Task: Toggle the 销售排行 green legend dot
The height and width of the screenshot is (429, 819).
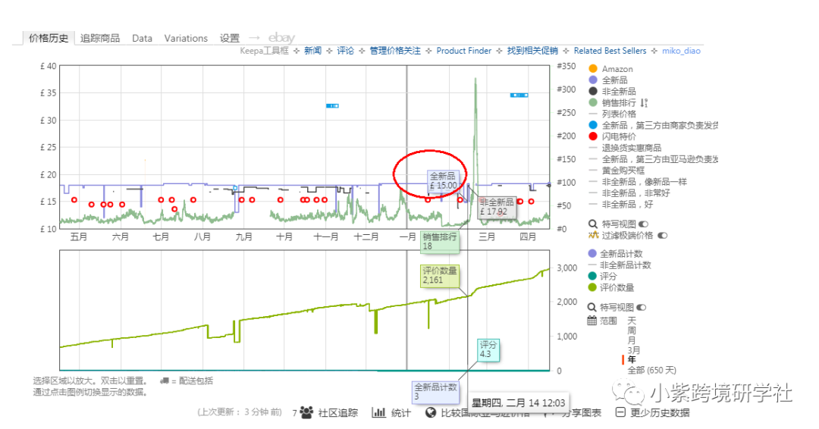Action: click(x=593, y=103)
